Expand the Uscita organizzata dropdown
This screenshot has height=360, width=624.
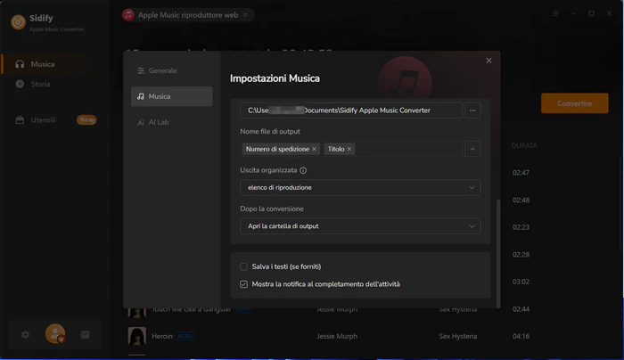pos(360,188)
